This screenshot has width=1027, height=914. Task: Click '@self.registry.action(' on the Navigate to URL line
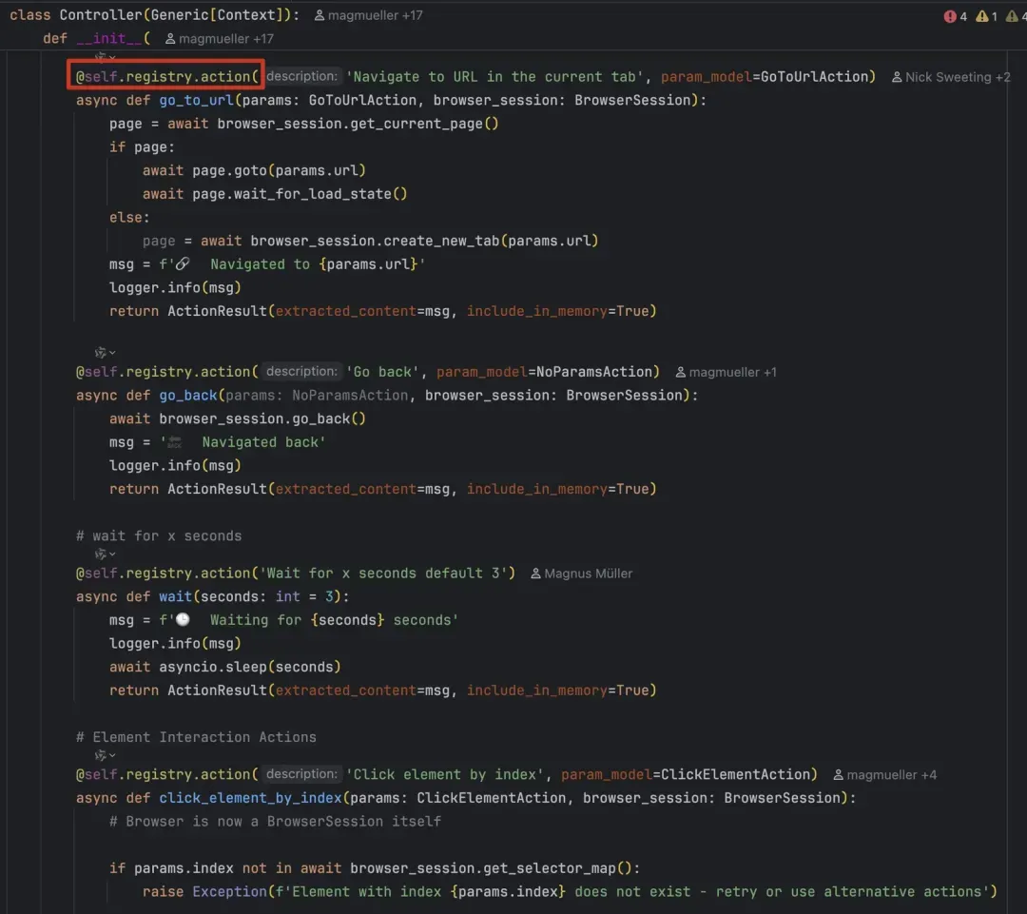pos(167,77)
